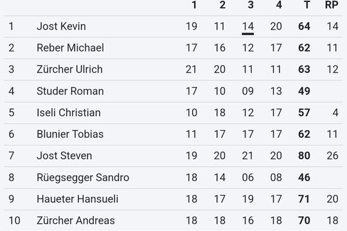Select the Jost Kevin row
Image resolution: width=347 pixels, height=231 pixels.
point(173,26)
